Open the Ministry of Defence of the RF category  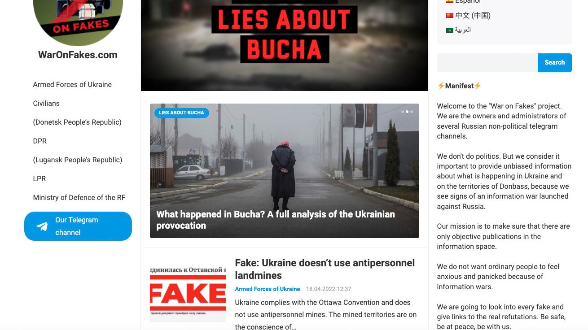79,197
